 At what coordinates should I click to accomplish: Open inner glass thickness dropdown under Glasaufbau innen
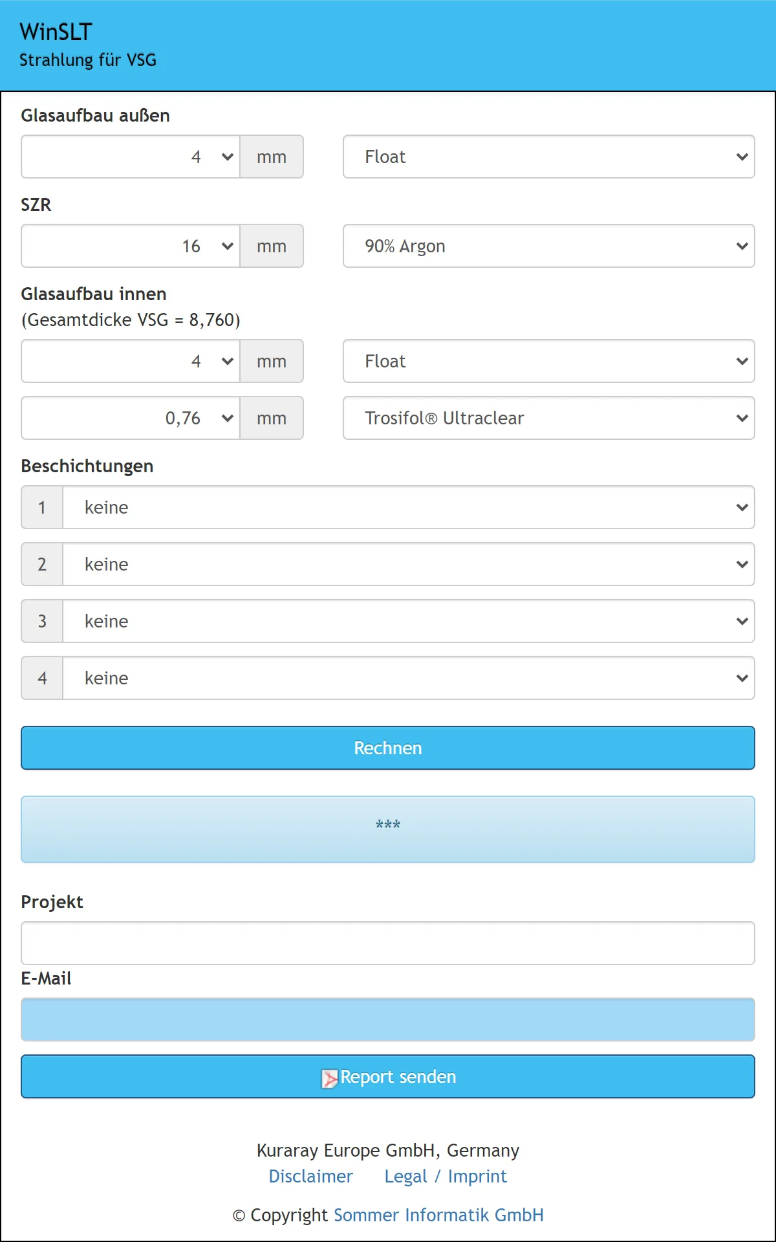coord(131,361)
